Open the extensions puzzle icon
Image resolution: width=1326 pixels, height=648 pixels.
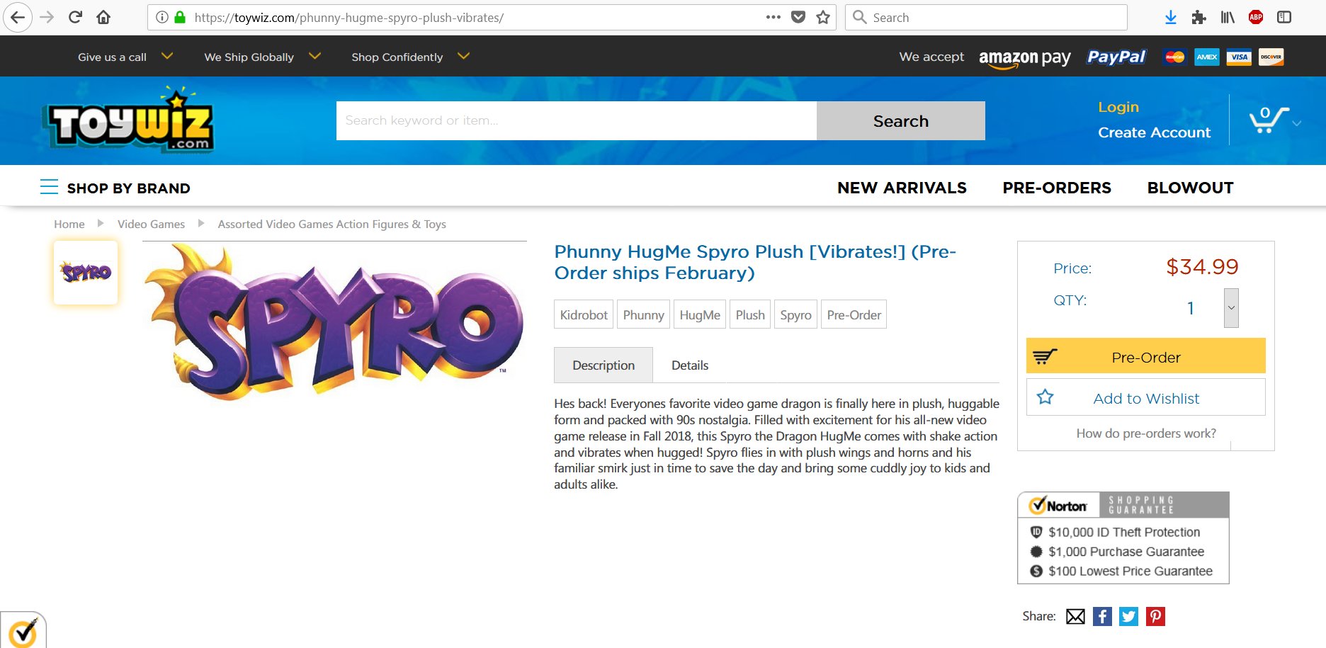[x=1198, y=17]
